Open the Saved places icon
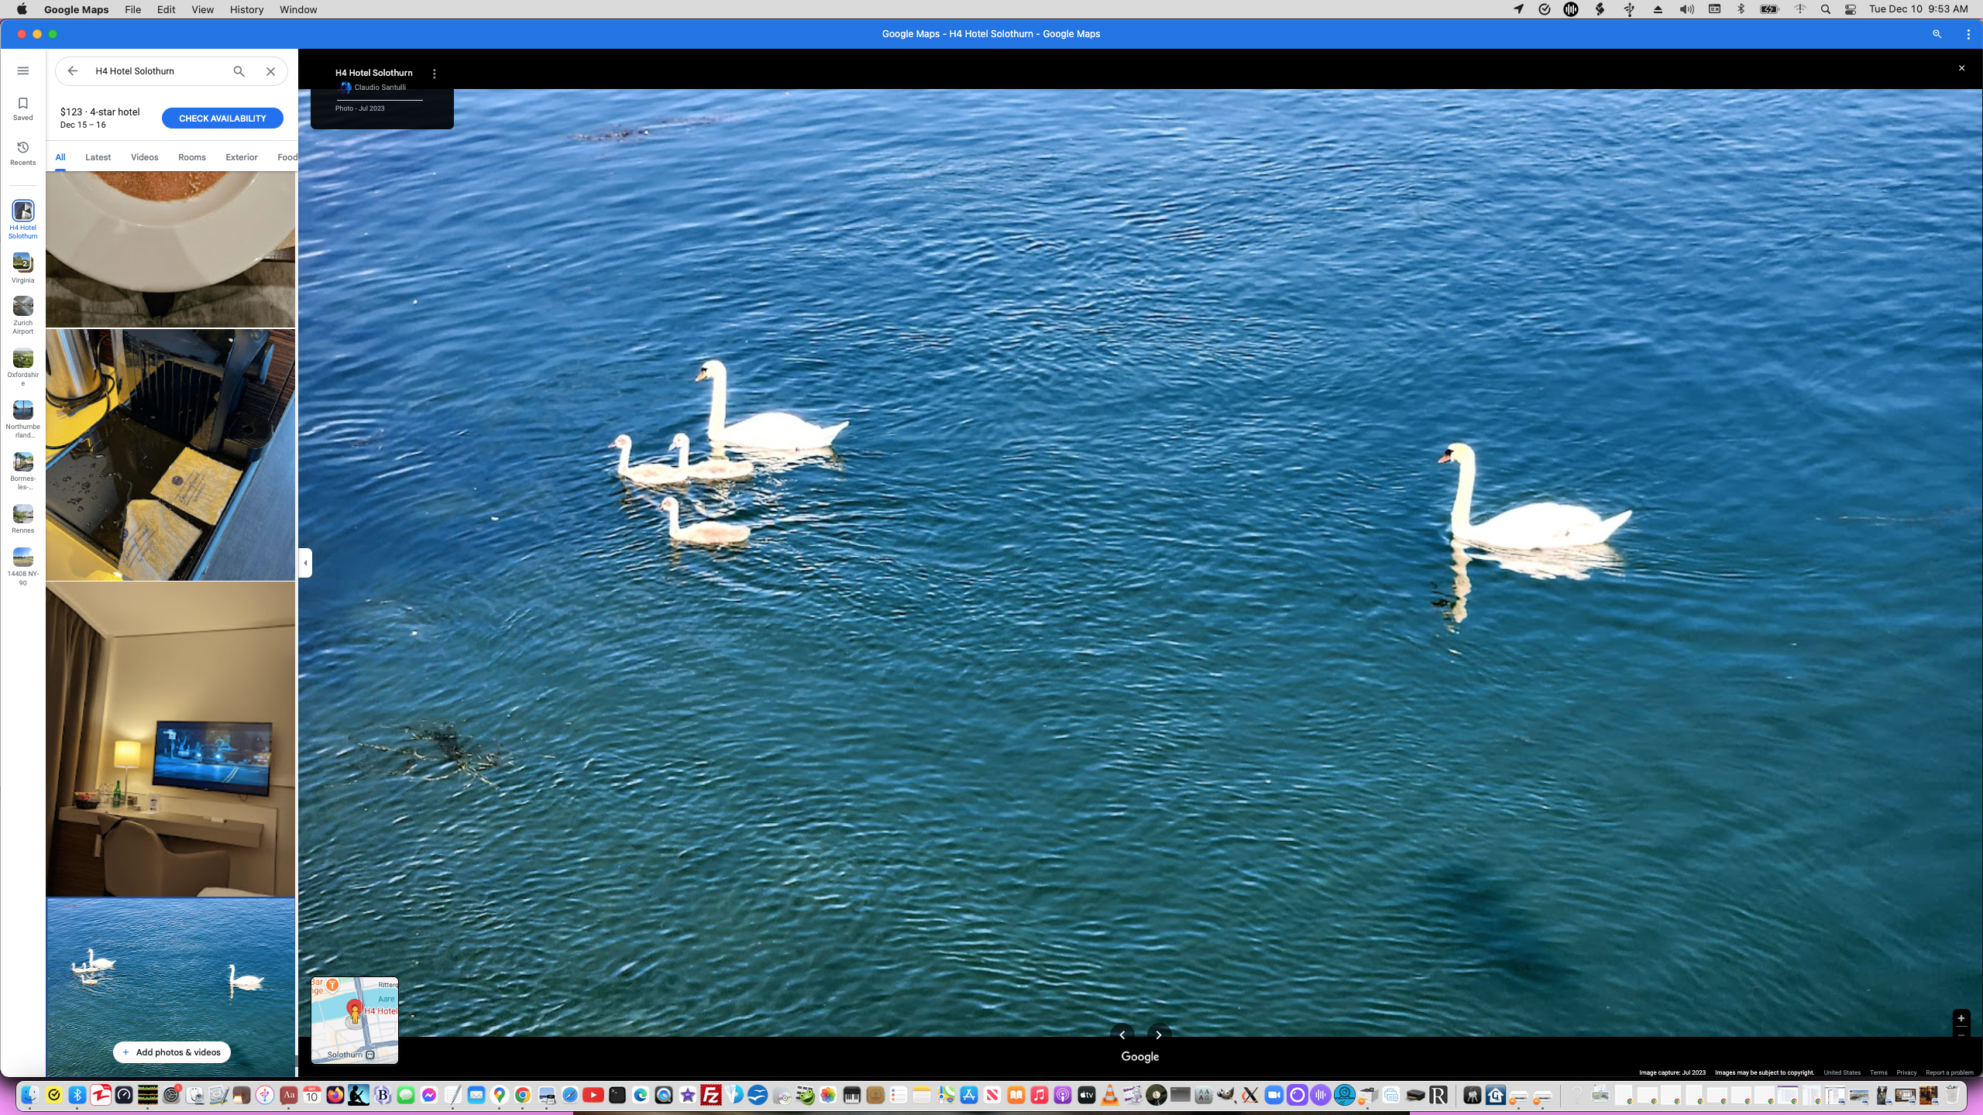1983x1115 pixels. [x=22, y=108]
